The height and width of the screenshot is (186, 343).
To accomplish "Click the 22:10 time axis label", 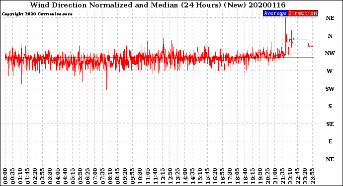I will [290, 176].
